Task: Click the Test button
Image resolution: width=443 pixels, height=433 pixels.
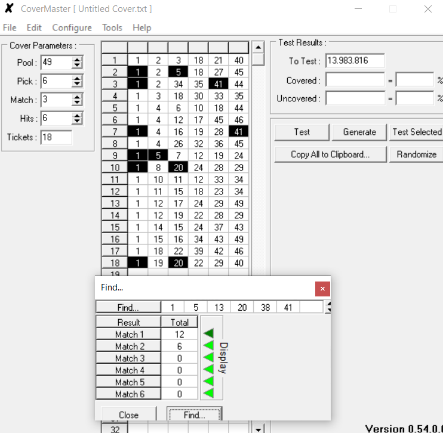Action: (302, 132)
